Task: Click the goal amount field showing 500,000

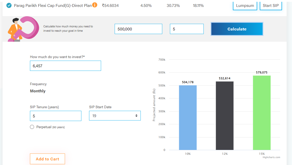Action: [x=138, y=29]
